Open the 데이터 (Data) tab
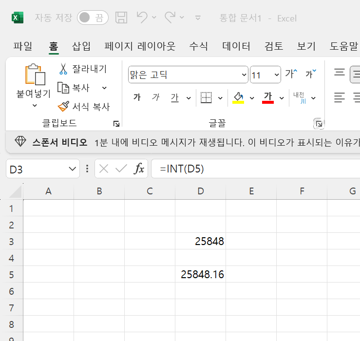 (x=236, y=46)
